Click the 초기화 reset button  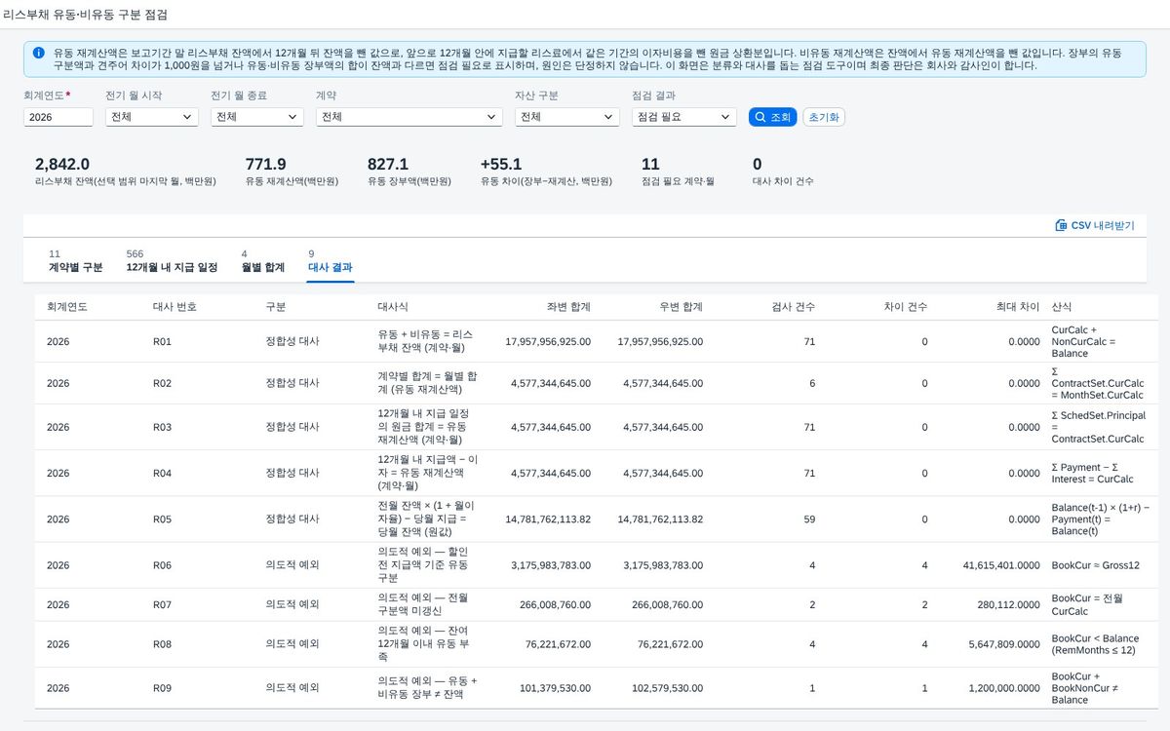[824, 117]
